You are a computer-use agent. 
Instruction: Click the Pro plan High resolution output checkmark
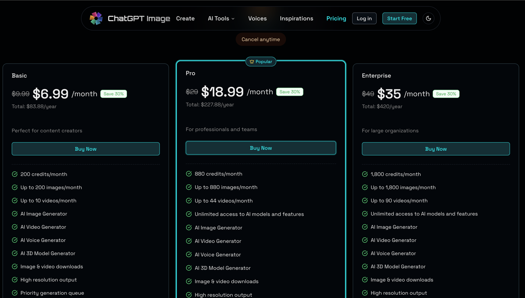(189, 295)
